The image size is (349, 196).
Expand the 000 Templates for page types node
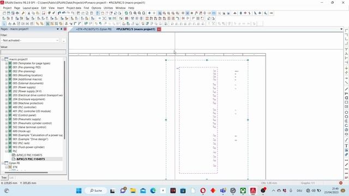7,63
